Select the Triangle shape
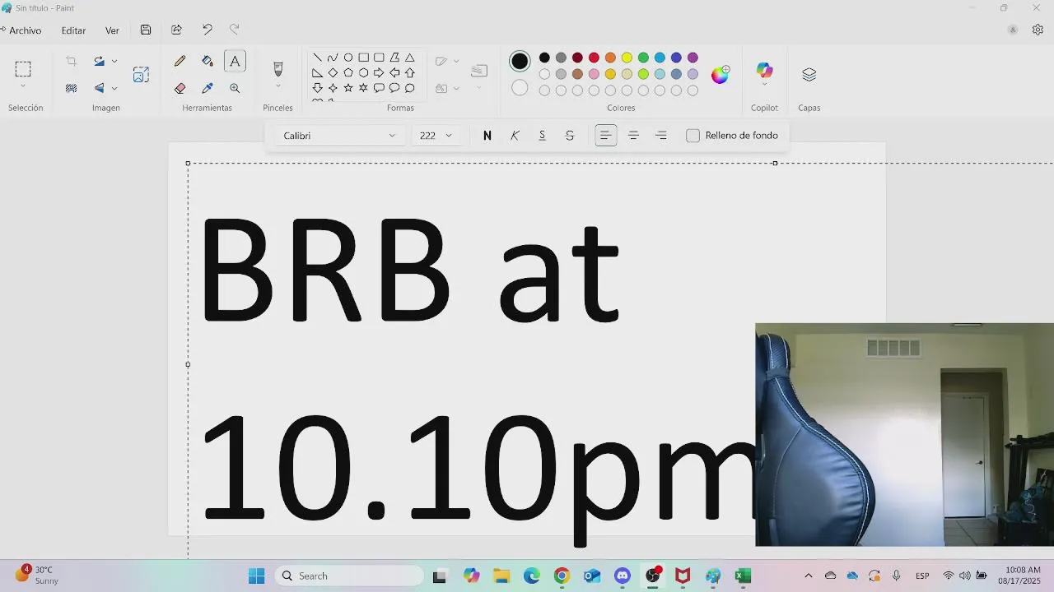 (x=409, y=58)
